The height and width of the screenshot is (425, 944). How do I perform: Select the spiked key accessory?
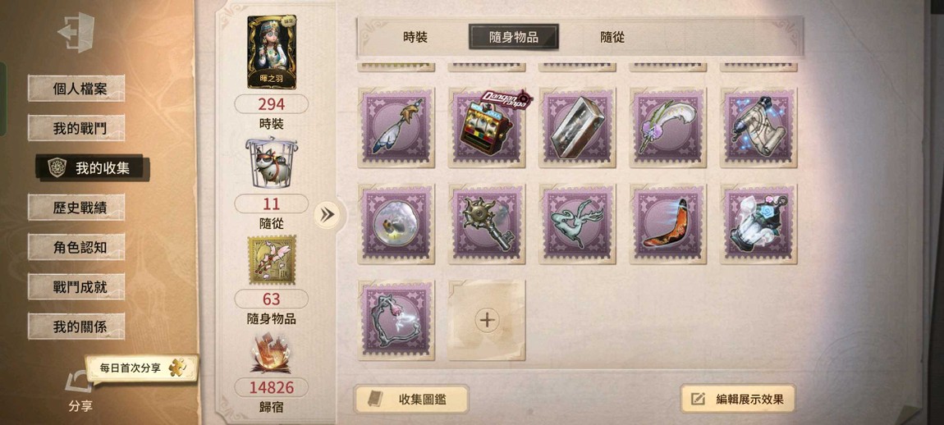(487, 225)
